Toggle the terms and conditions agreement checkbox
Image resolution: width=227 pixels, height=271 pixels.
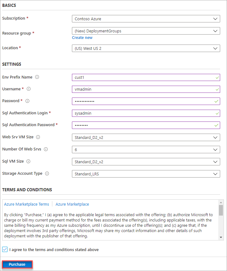pyautogui.click(x=5, y=250)
